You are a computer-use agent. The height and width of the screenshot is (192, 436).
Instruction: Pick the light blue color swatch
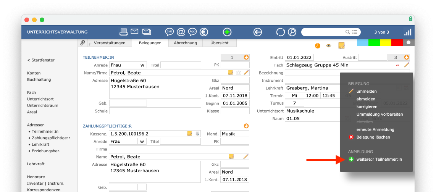[363, 42]
